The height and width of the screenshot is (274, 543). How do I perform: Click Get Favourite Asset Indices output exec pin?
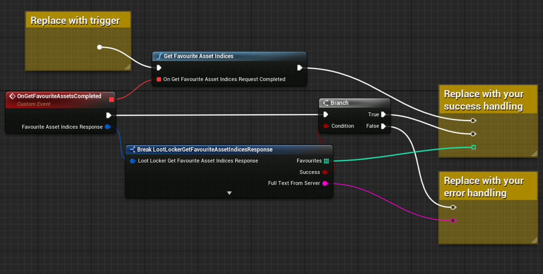[x=300, y=68]
